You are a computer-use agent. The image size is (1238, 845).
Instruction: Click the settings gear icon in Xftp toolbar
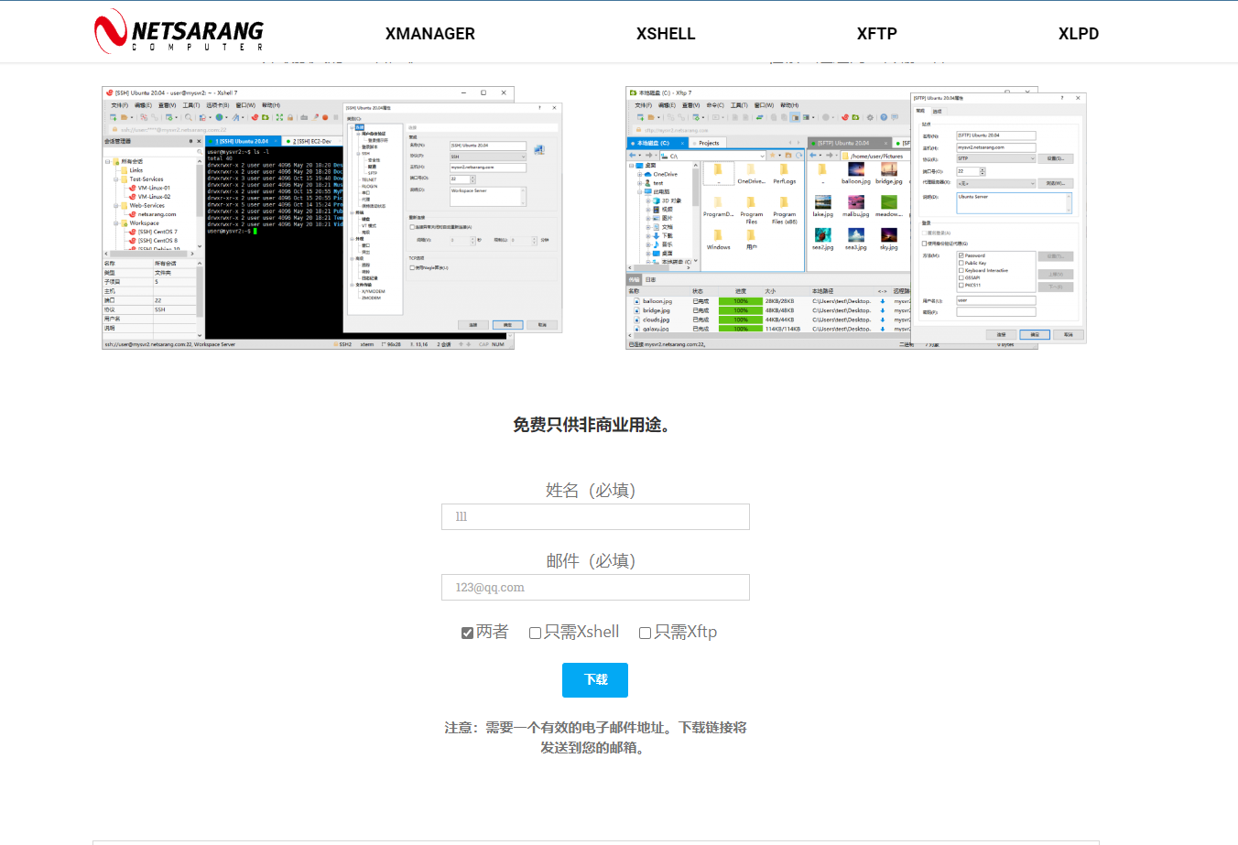pyautogui.click(x=870, y=117)
